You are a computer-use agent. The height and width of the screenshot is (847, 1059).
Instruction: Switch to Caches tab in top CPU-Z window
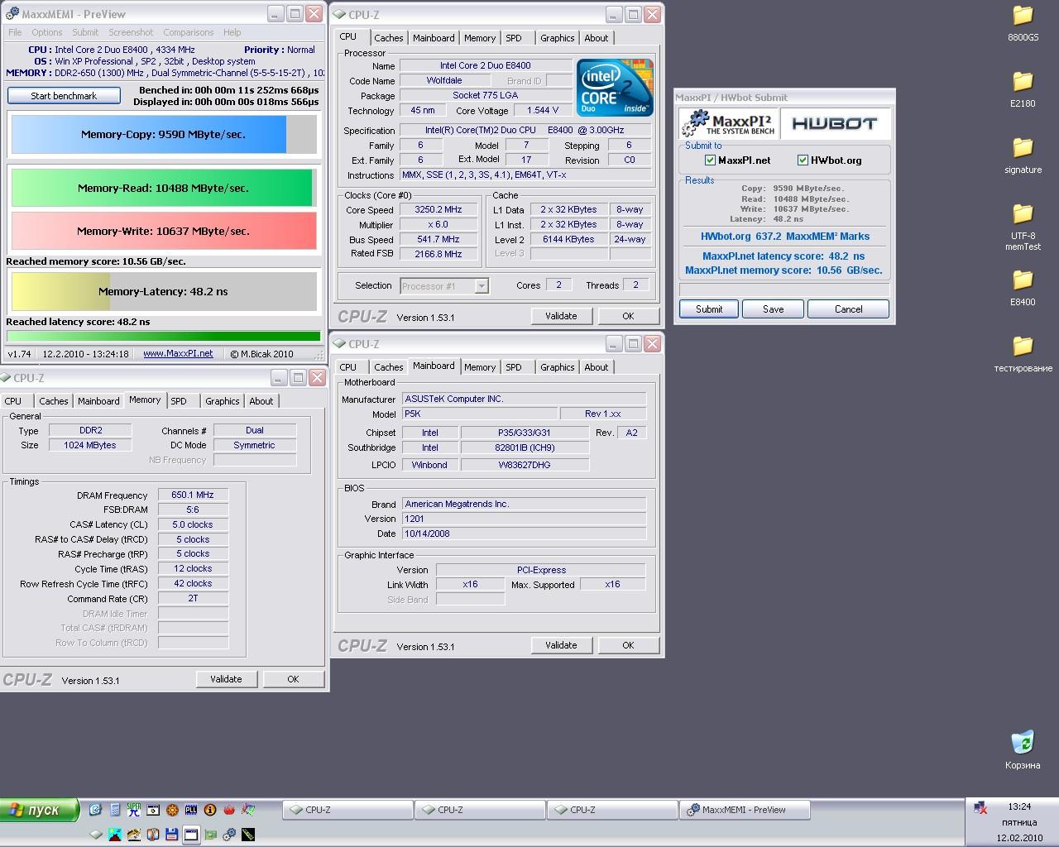pos(388,38)
